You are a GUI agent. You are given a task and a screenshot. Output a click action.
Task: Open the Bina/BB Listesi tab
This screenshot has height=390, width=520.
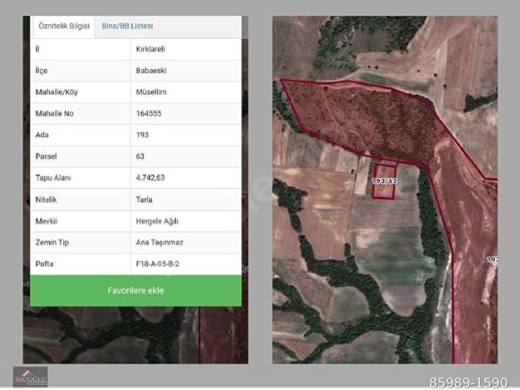(x=128, y=26)
